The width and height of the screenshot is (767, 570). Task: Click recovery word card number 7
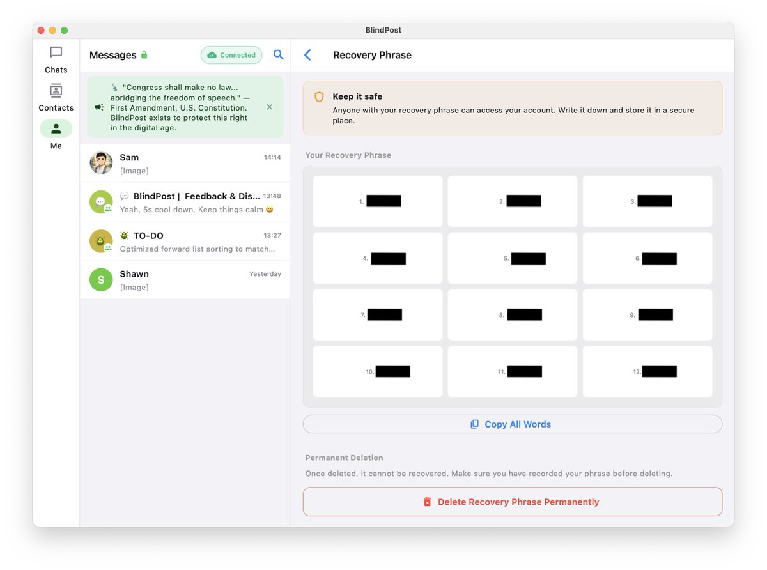[x=378, y=314]
